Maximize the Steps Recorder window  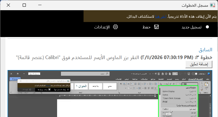[24, 5]
